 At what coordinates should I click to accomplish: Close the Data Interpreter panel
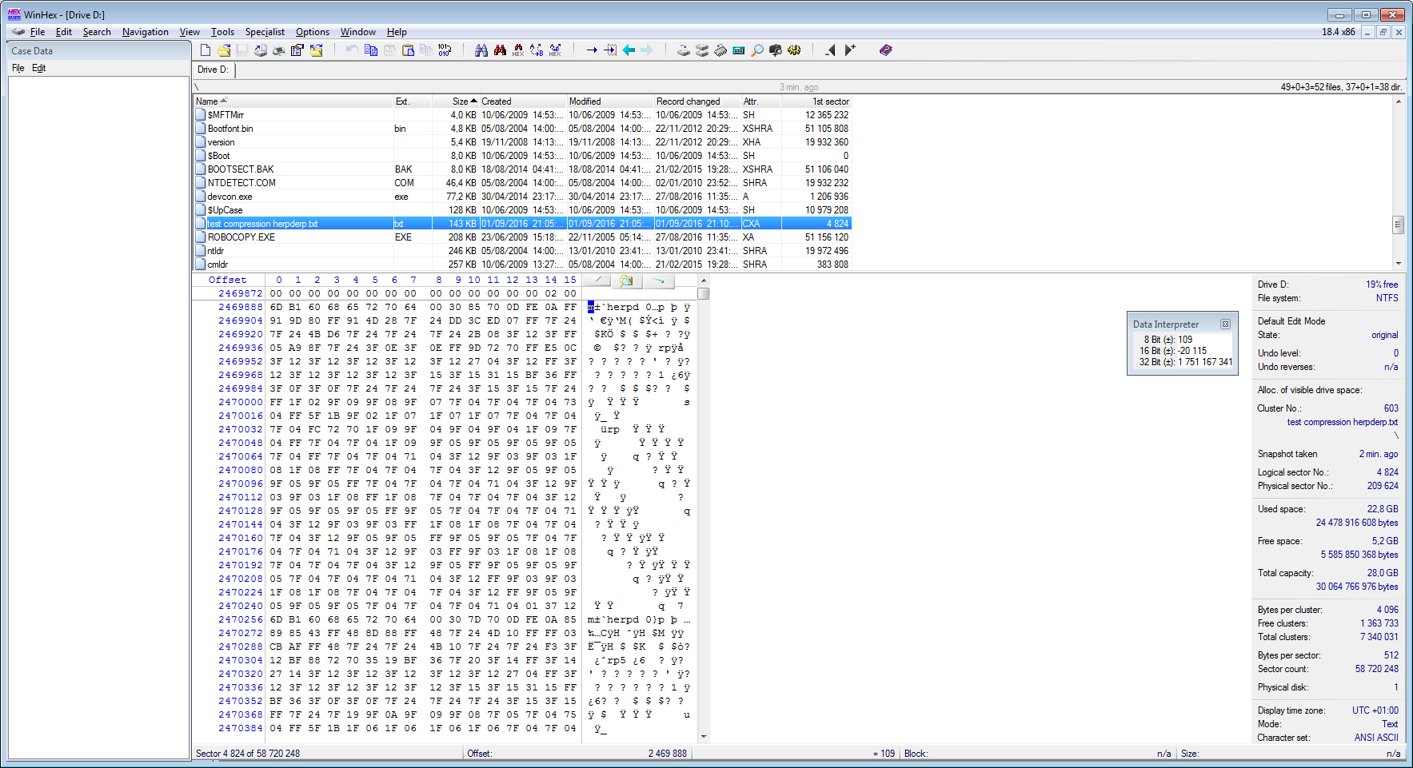[1225, 324]
